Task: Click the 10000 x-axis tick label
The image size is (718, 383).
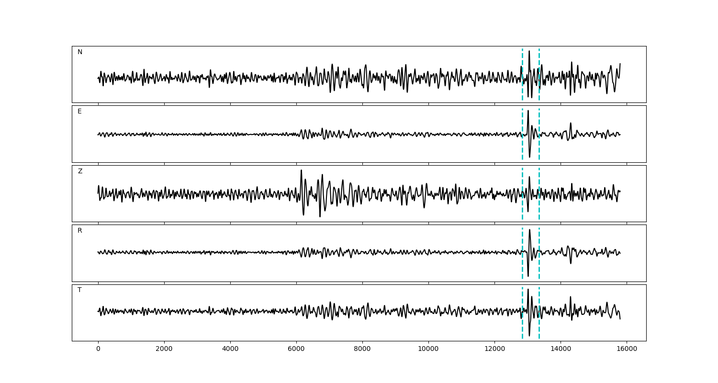Action: tap(428, 349)
